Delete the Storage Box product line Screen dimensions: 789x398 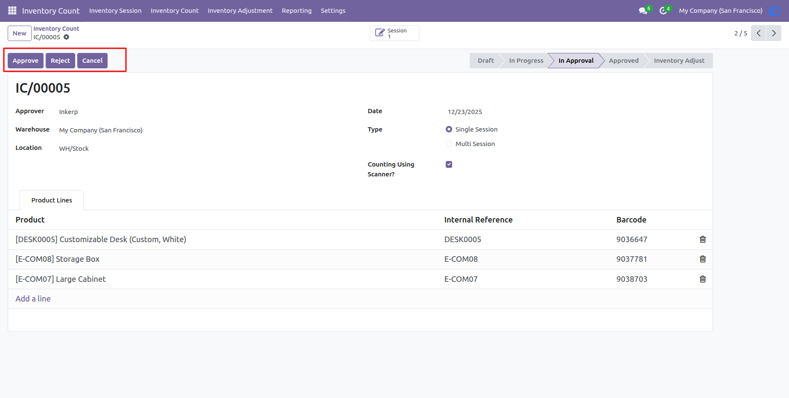[703, 259]
